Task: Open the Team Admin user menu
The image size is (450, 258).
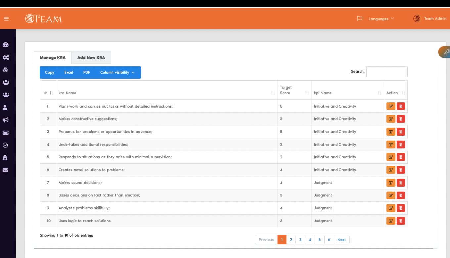Action: click(430, 19)
